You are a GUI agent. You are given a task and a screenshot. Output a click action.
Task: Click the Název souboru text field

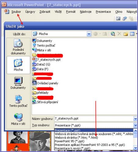[94, 119]
